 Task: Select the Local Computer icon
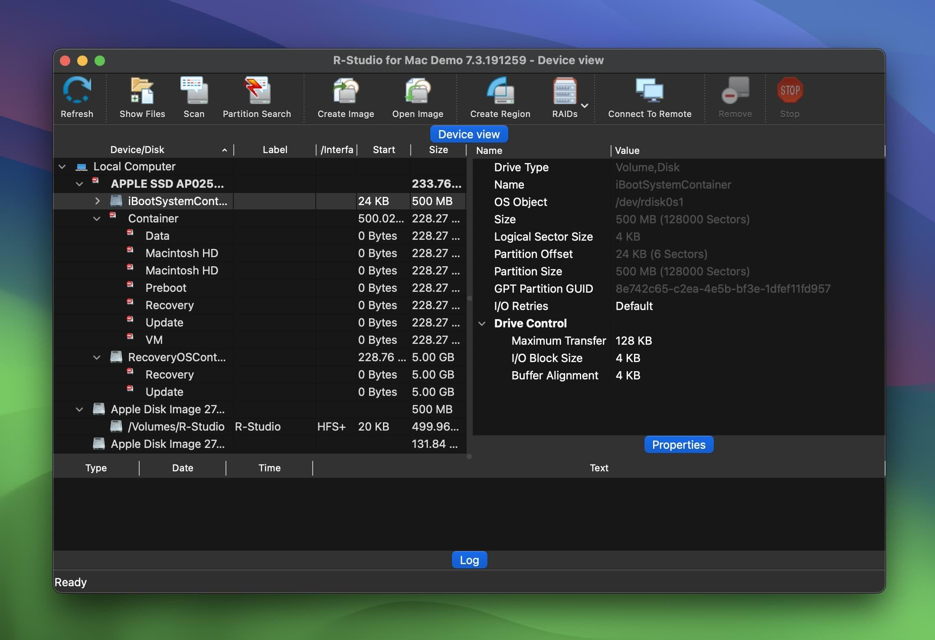pyautogui.click(x=81, y=167)
